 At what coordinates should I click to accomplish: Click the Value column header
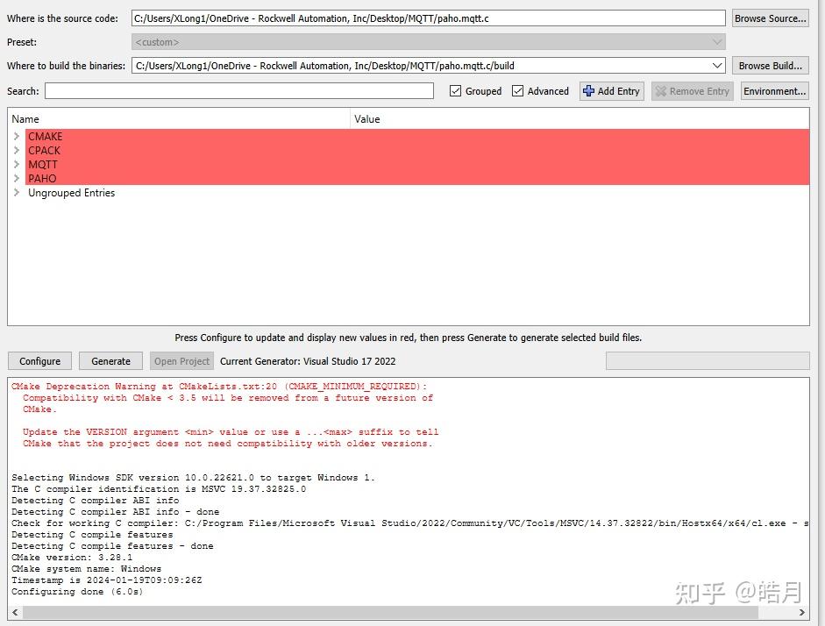[580, 119]
